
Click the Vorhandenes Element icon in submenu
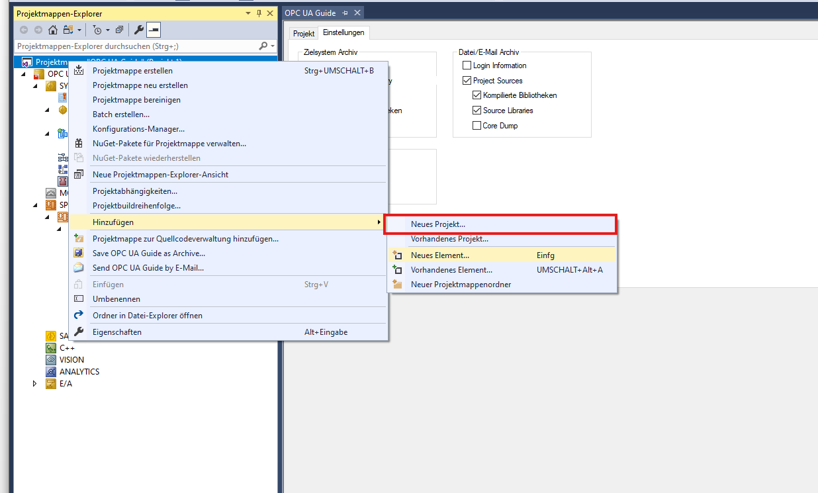click(397, 270)
